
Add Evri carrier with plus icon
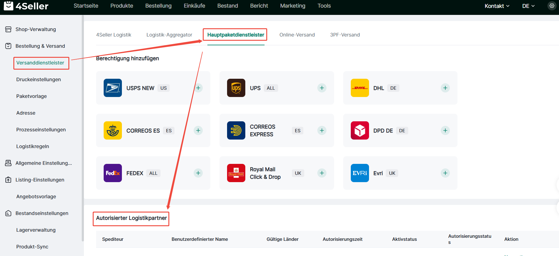click(x=445, y=173)
